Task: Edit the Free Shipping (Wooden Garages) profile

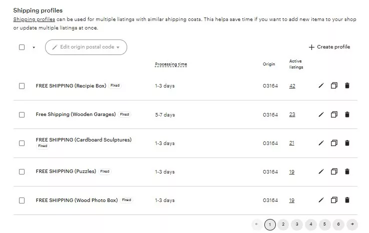Action: click(x=321, y=114)
